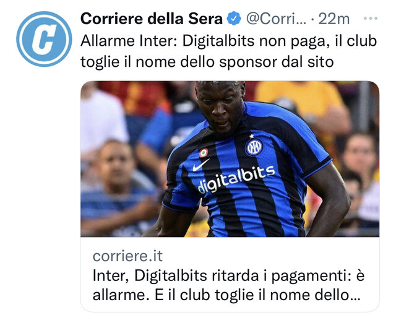Open the corriere.it domain link

(127, 256)
